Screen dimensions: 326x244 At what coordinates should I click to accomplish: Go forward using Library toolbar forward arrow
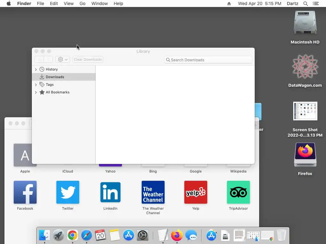pos(48,59)
